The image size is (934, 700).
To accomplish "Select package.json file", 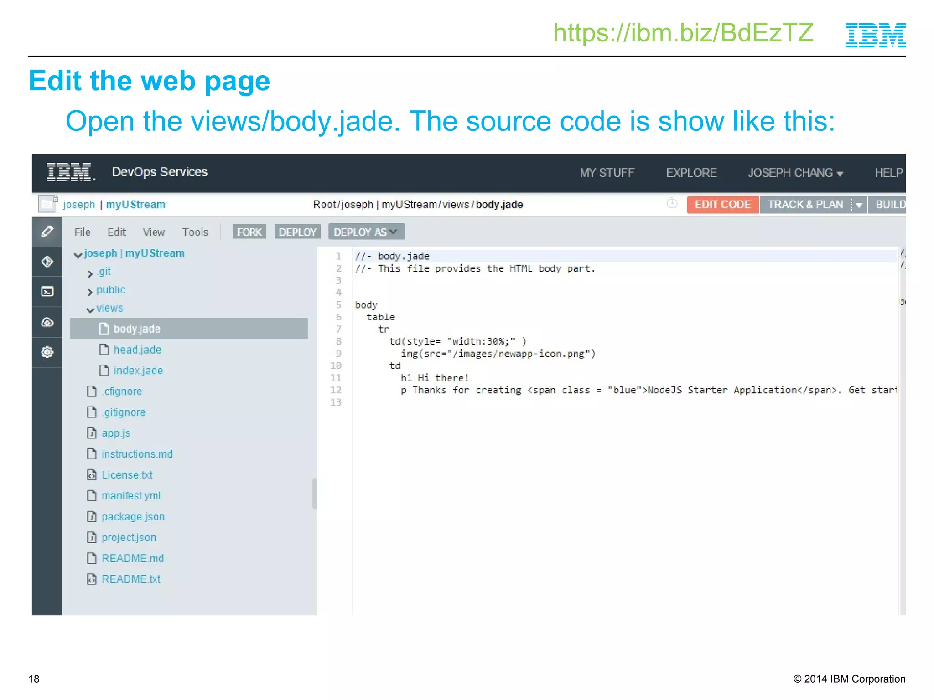I will point(133,516).
